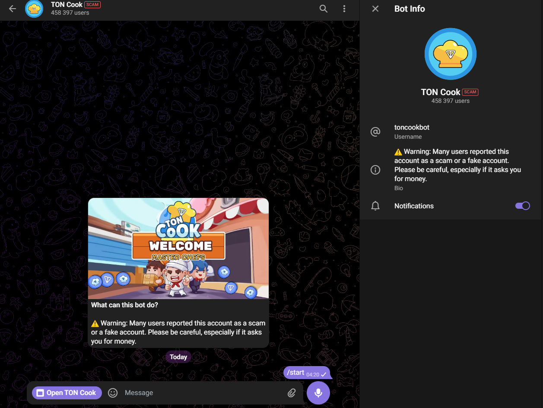The height and width of the screenshot is (408, 543).
Task: Open the emoji picker
Action: click(113, 393)
